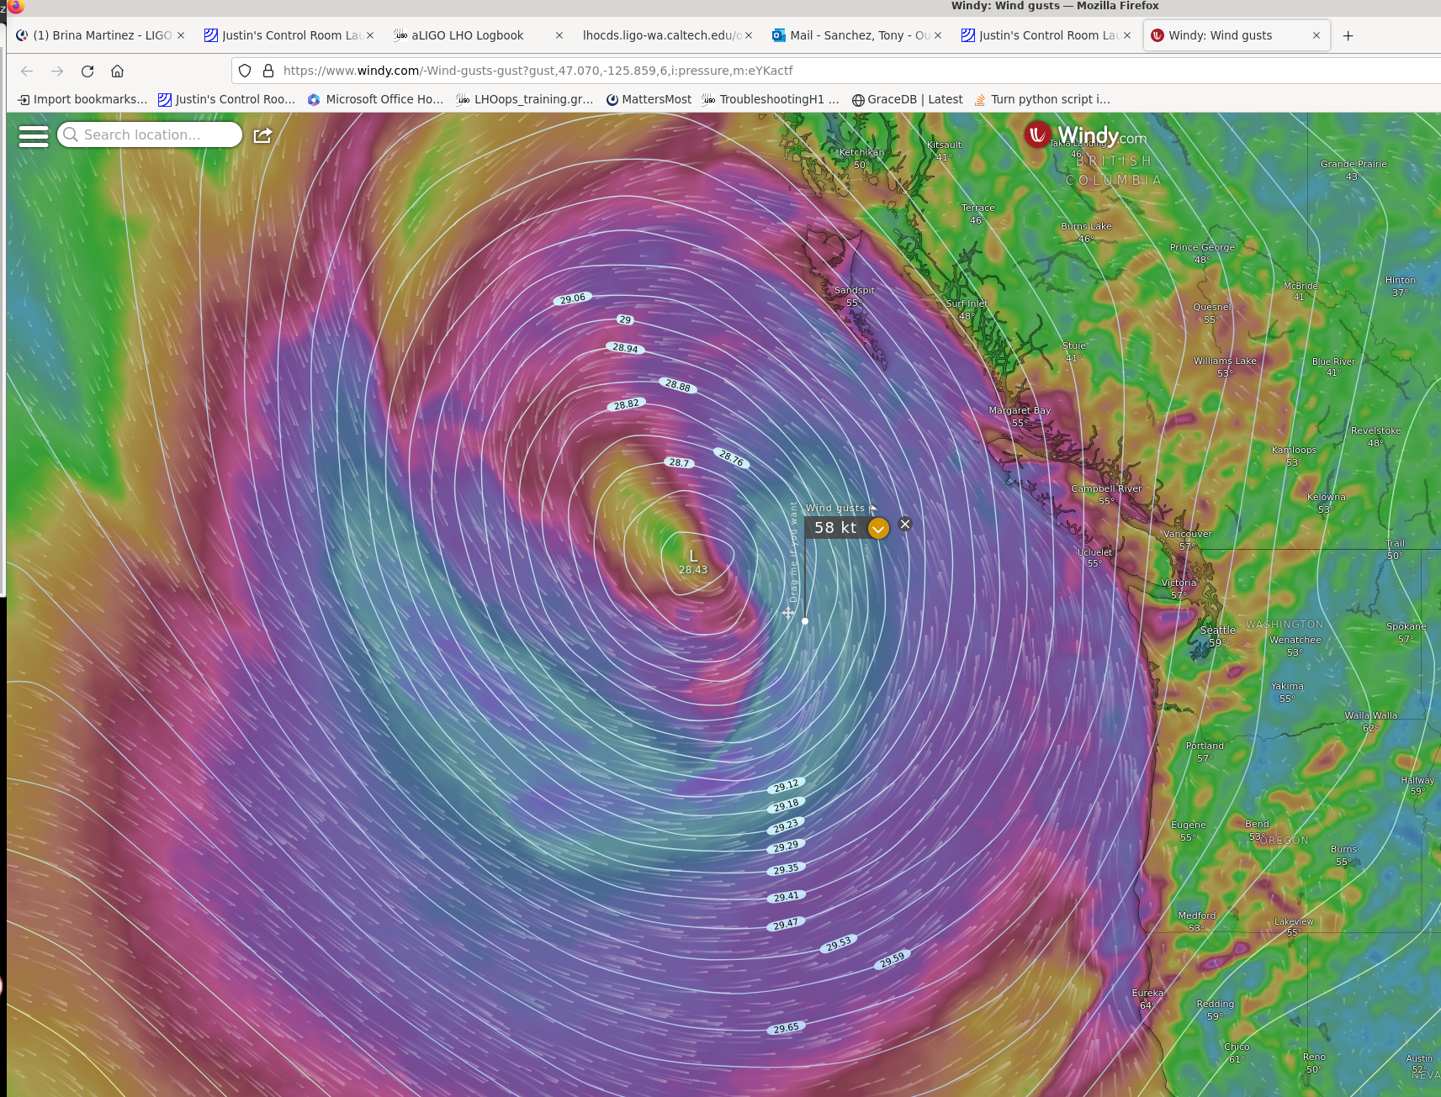Open Turn python script bookmark
This screenshot has height=1097, width=1441.
1042,99
